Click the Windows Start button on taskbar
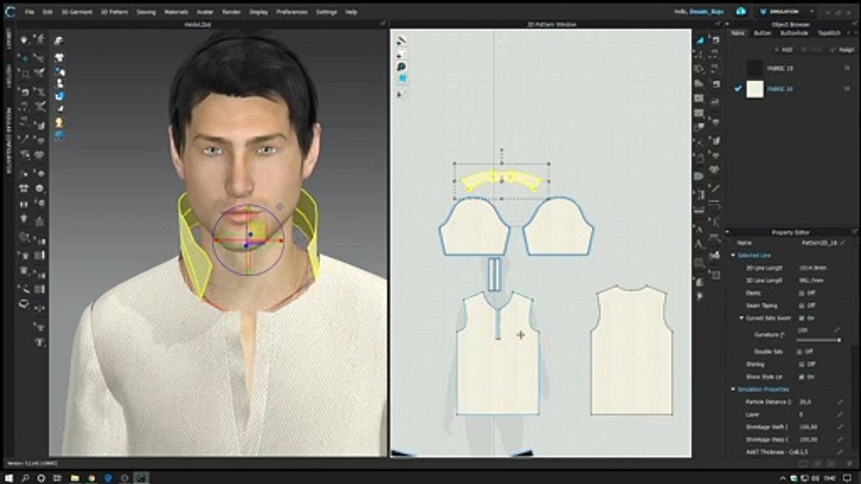Screen dimensions: 861x484 coord(8,478)
